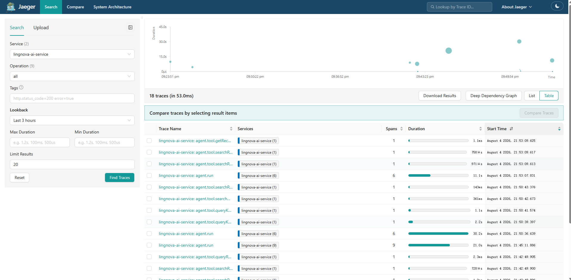The width and height of the screenshot is (571, 280).
Task: Tick the checkbox for the 21:42:49.905 trace
Action: tap(149, 257)
